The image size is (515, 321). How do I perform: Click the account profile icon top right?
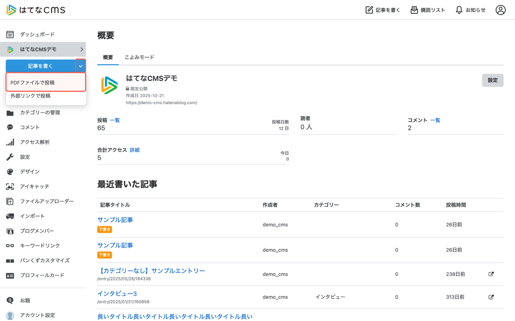[x=501, y=10]
